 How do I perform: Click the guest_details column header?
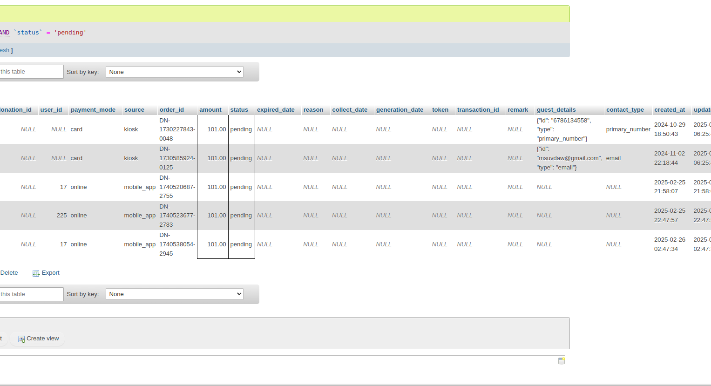556,110
